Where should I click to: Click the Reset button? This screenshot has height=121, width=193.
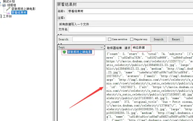(x=176, y=39)
